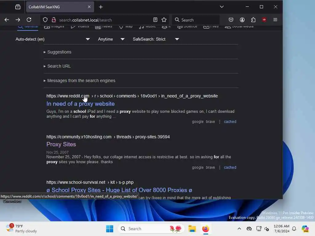This screenshot has height=236, width=315.
Task: Click the muted volume tray icon
Action: [267, 229]
